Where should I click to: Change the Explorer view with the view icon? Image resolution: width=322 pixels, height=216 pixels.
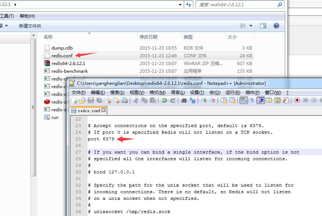pyautogui.click(x=243, y=26)
